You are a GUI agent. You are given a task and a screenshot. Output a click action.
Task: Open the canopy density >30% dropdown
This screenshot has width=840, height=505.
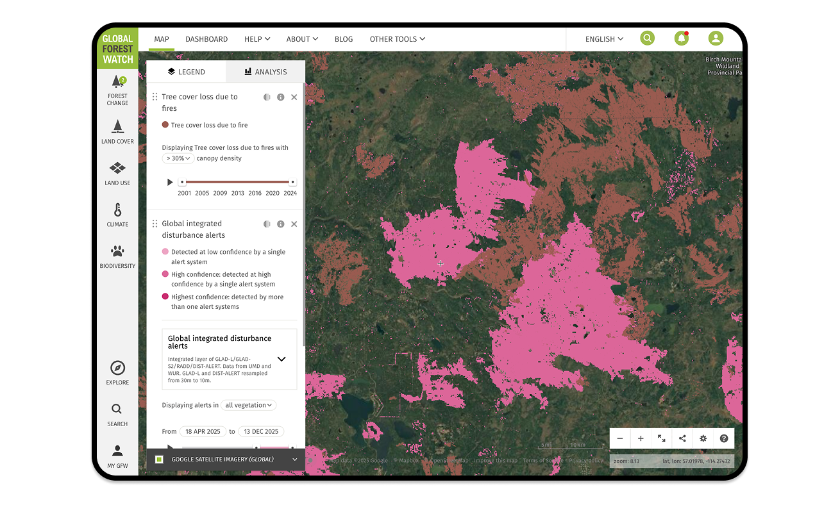pyautogui.click(x=178, y=158)
